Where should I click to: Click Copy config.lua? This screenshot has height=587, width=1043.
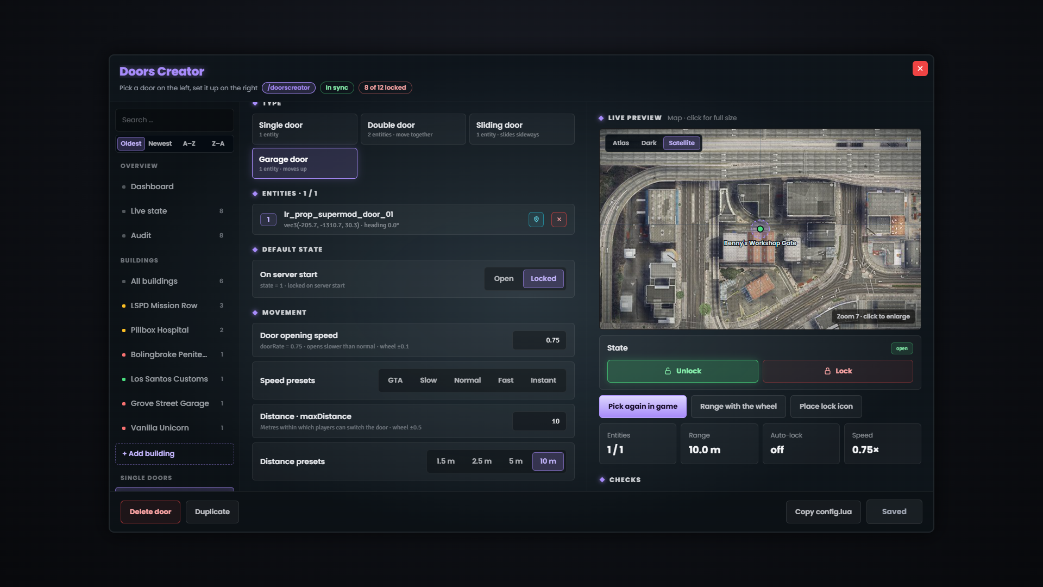point(823,512)
